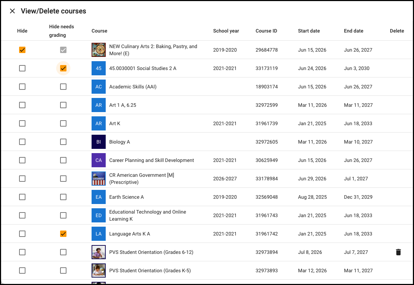Check Hide needs grading for Art K
This screenshot has width=414, height=285.
[63, 124]
